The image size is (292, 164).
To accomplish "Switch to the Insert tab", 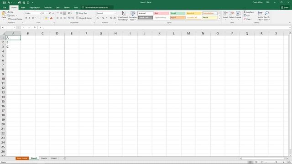I will coord(23,8).
